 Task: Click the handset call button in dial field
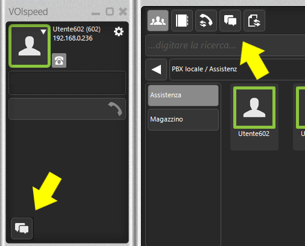[116, 109]
